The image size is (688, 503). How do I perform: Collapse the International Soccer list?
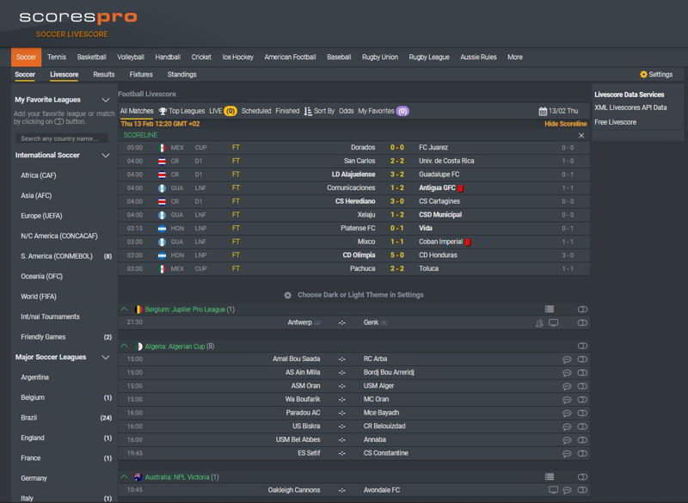(106, 156)
